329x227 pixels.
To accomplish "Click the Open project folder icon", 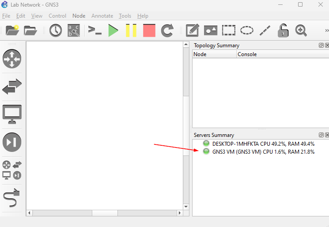I will click(x=30, y=30).
